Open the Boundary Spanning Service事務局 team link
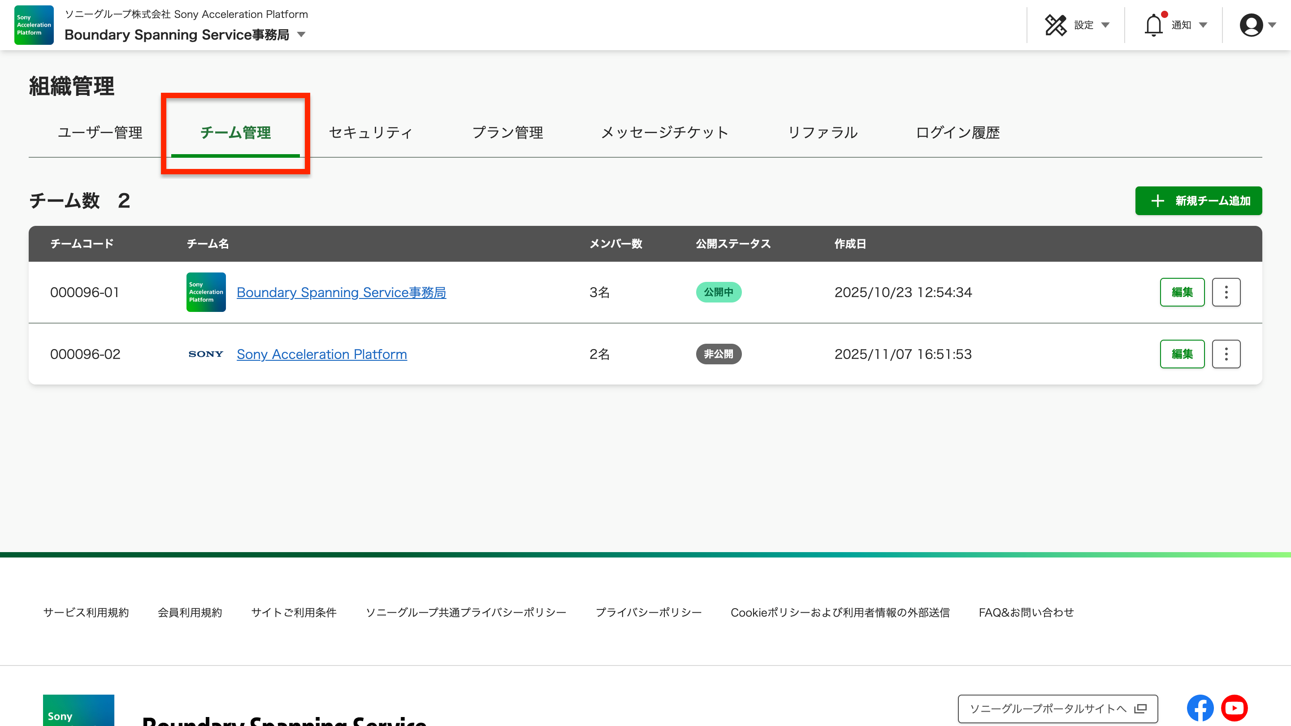 coord(341,292)
